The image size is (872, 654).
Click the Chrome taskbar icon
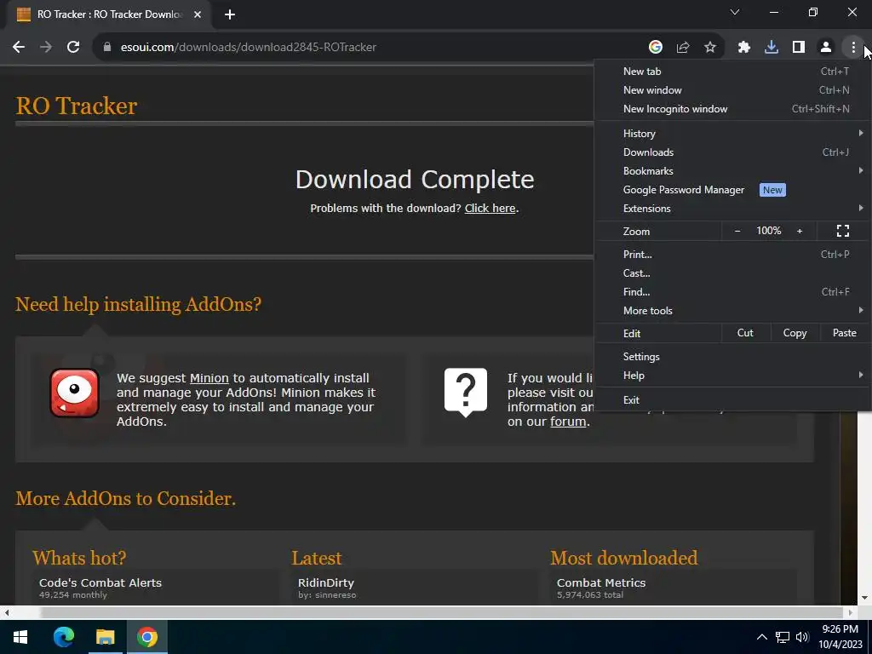coord(146,637)
